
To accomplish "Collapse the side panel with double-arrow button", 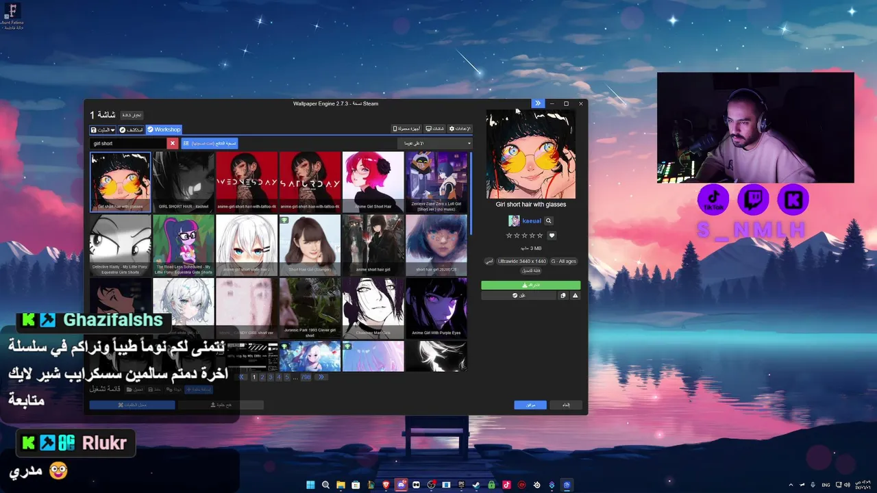I will point(538,103).
